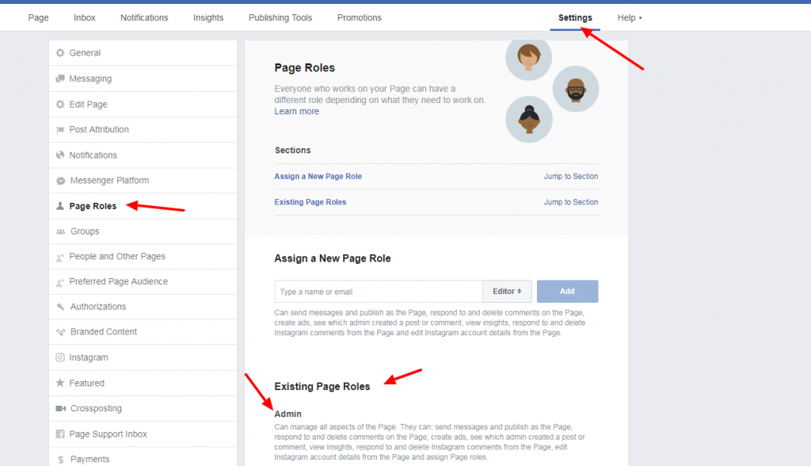Viewport: 811px width, 466px height.
Task: Open People and Other Pages label
Action: click(117, 256)
